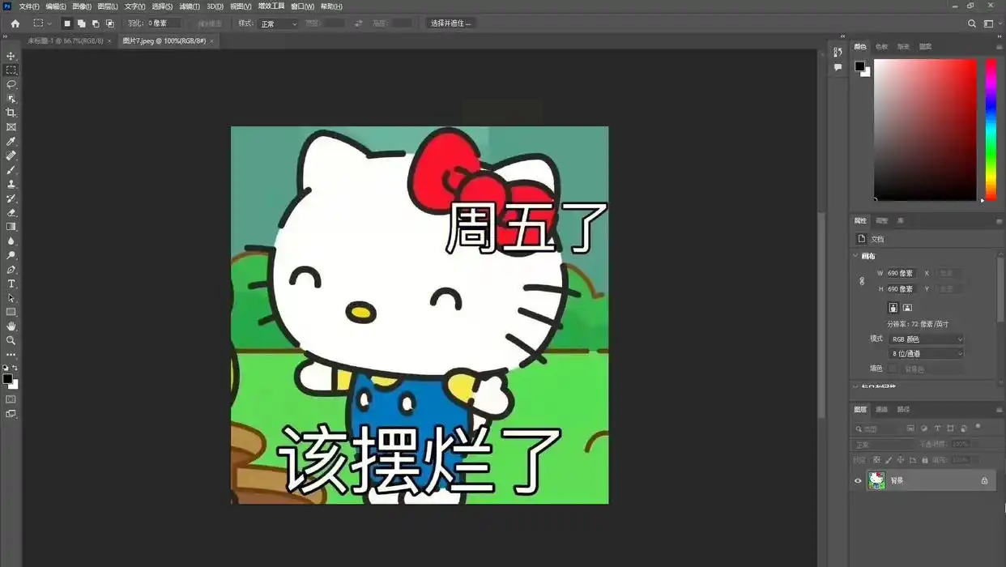Select the Hand tool
This screenshot has width=1006, height=567.
[11, 326]
